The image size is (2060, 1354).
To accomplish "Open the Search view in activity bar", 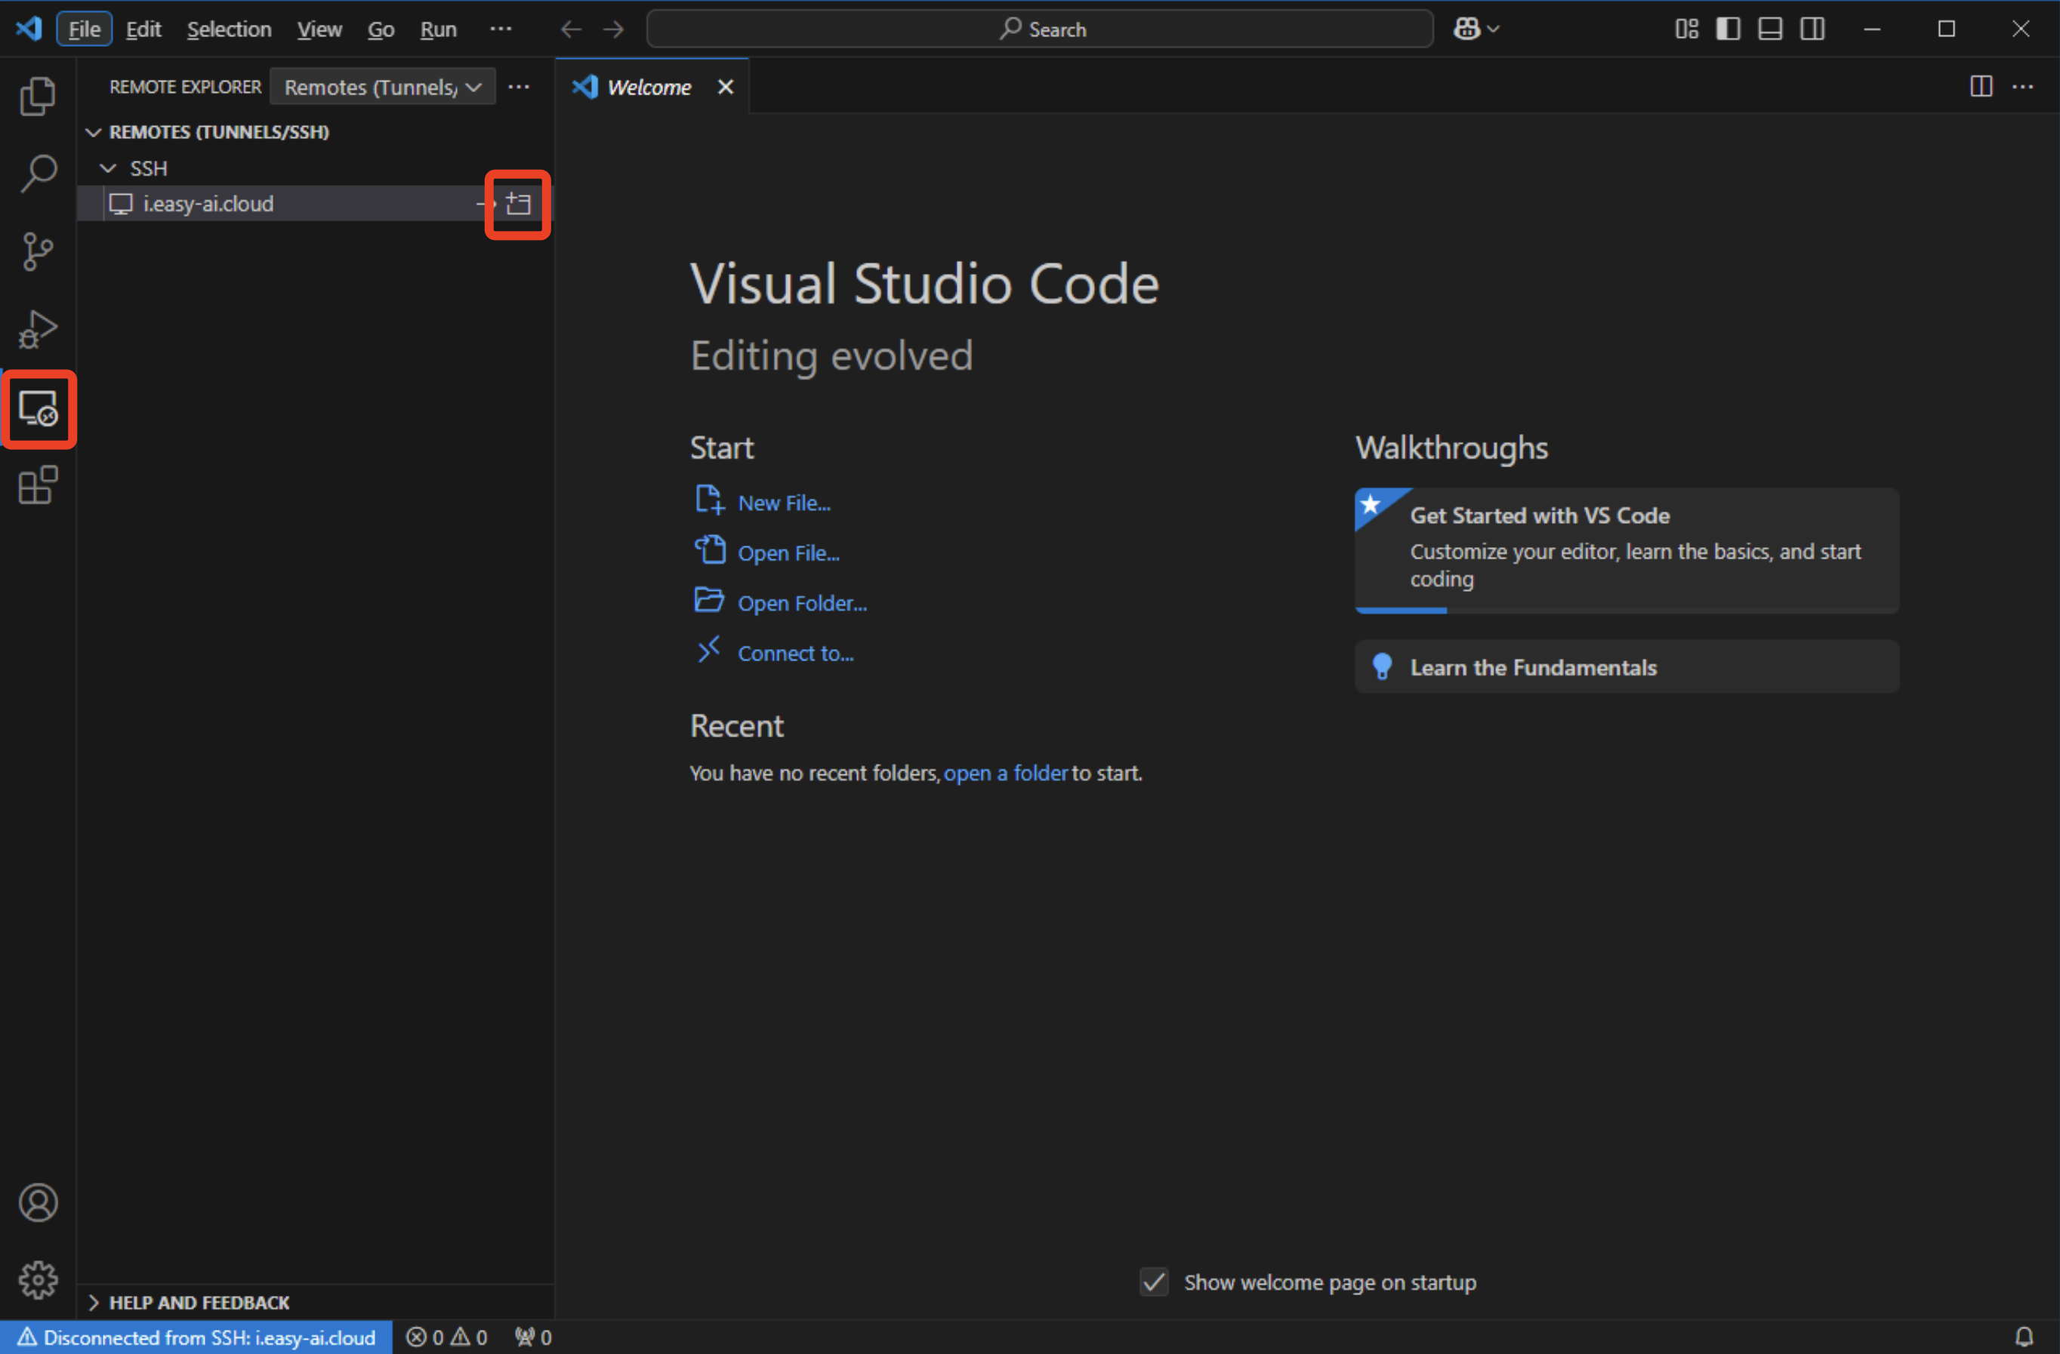I will [38, 174].
